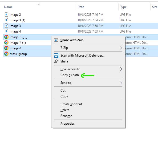Expand the 7-Zip submenu arrow
This screenshot has height=142, width=158.
[121, 48]
